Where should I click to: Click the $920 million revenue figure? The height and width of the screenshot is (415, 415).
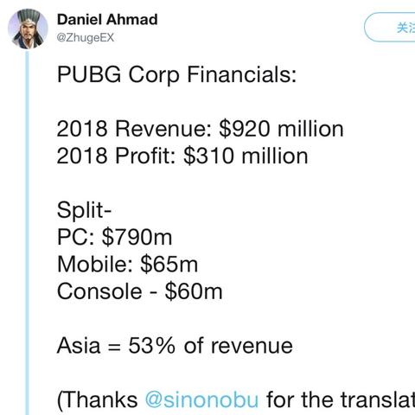coord(281,129)
